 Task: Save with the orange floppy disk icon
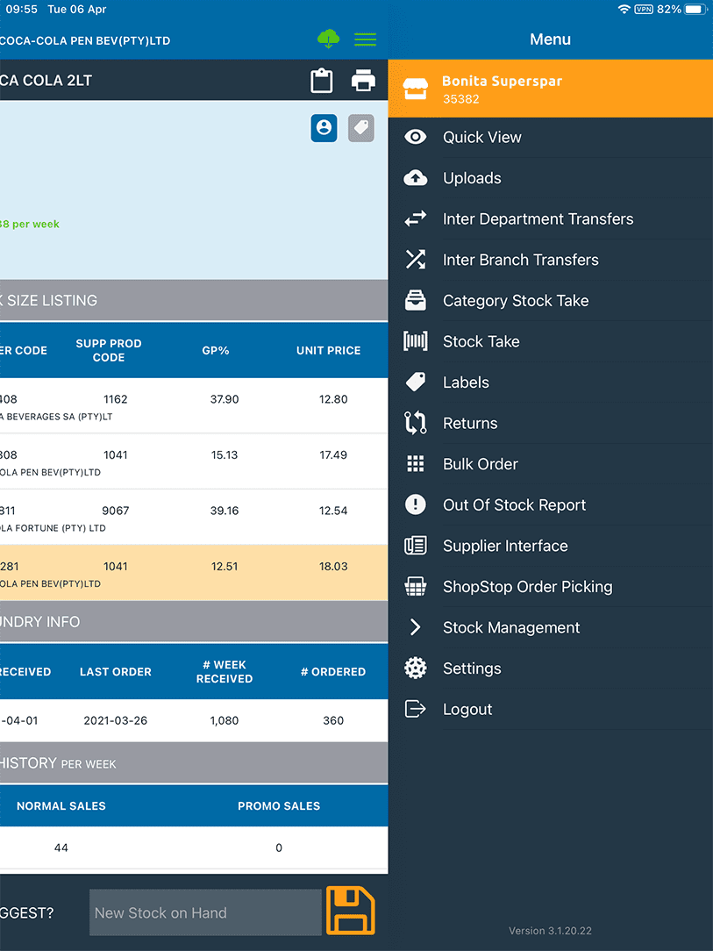[351, 911]
